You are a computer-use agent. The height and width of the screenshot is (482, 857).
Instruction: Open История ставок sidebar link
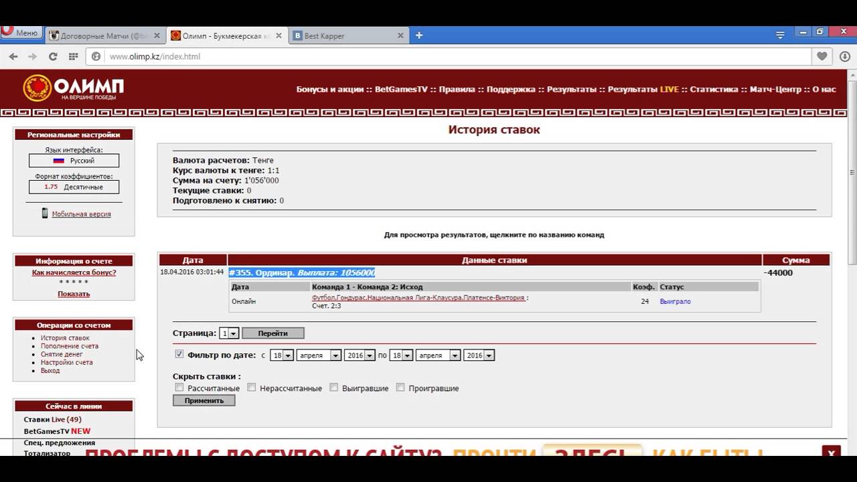(x=65, y=338)
